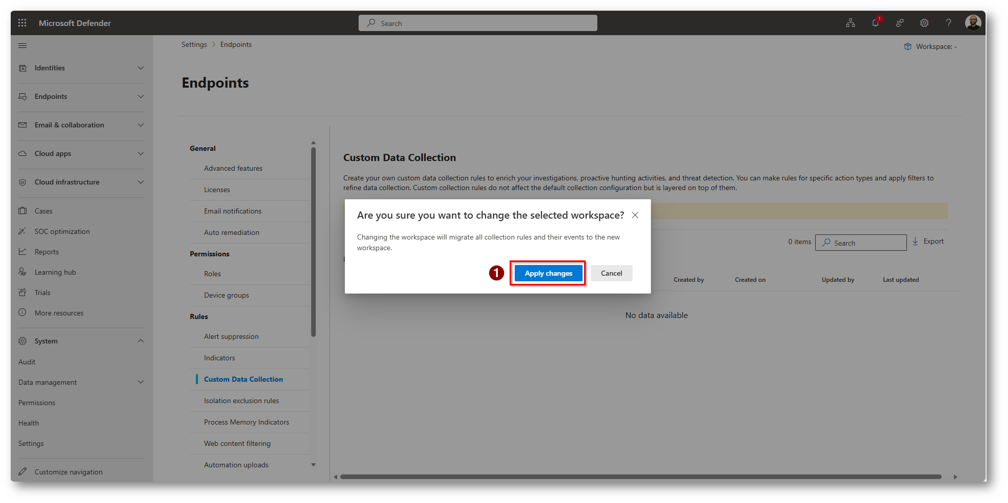1008x503 pixels.
Task: Click the Trials gift icon
Action: [22, 293]
